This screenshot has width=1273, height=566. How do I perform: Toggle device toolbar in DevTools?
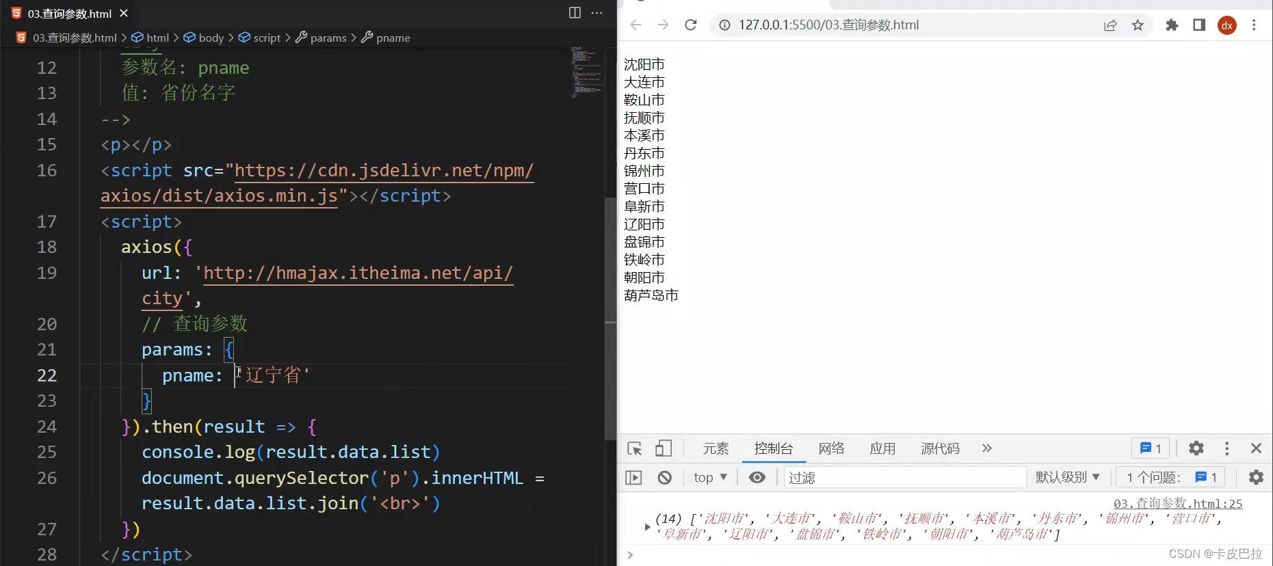(x=663, y=448)
